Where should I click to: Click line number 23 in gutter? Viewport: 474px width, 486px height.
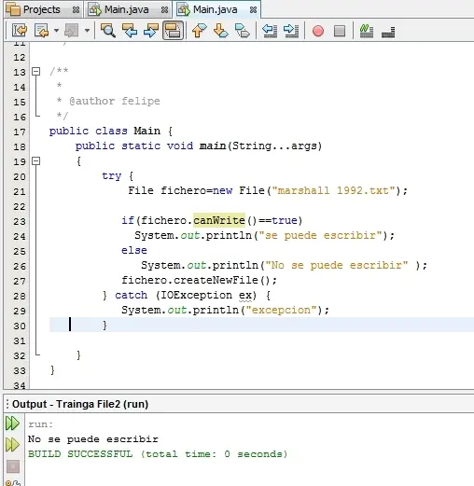pyautogui.click(x=20, y=221)
